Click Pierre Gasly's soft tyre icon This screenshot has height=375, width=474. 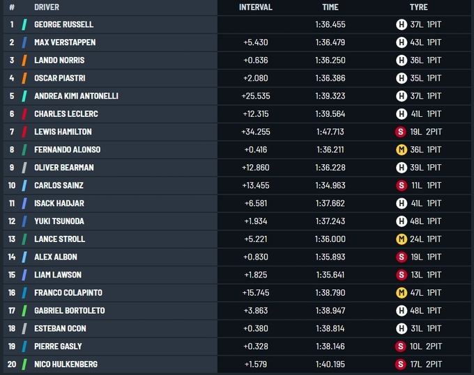[x=402, y=346]
